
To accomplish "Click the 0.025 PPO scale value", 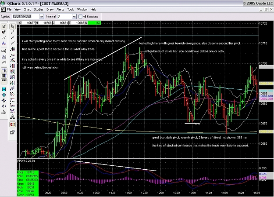I will [x=263, y=174].
